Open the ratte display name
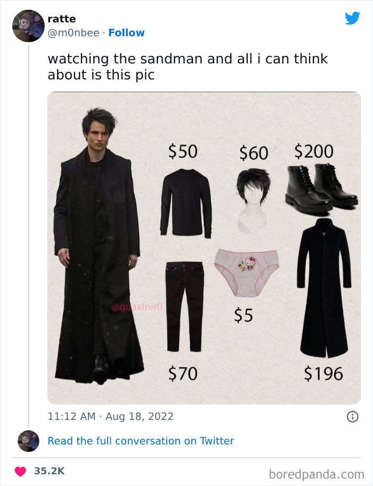The width and height of the screenshot is (373, 486). [62, 19]
